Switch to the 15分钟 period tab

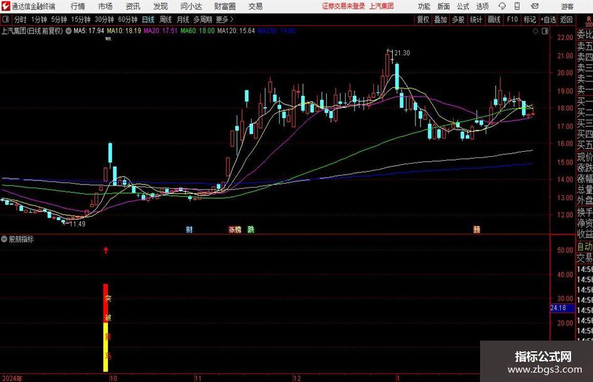pyautogui.click(x=80, y=19)
